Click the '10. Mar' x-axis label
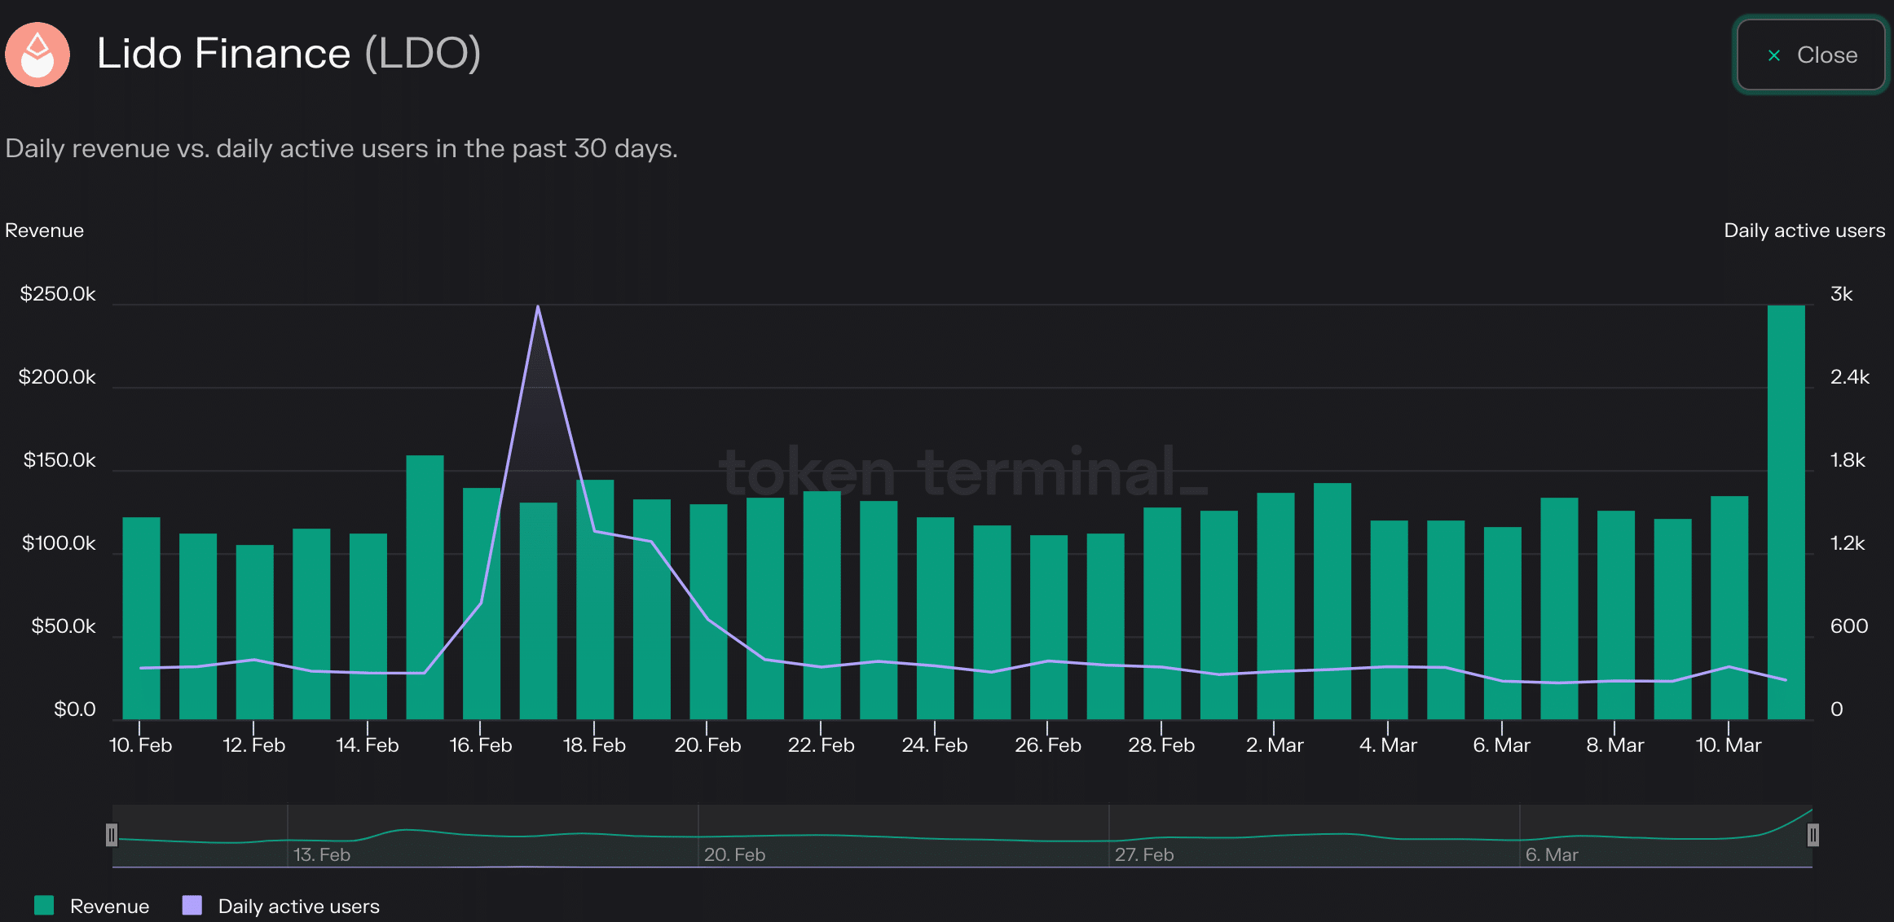Viewport: 1894px width, 922px height. pyautogui.click(x=1729, y=745)
